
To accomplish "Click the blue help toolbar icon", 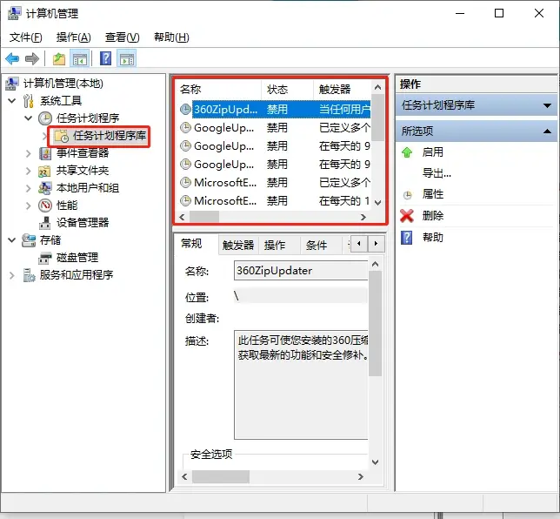I will (105, 59).
